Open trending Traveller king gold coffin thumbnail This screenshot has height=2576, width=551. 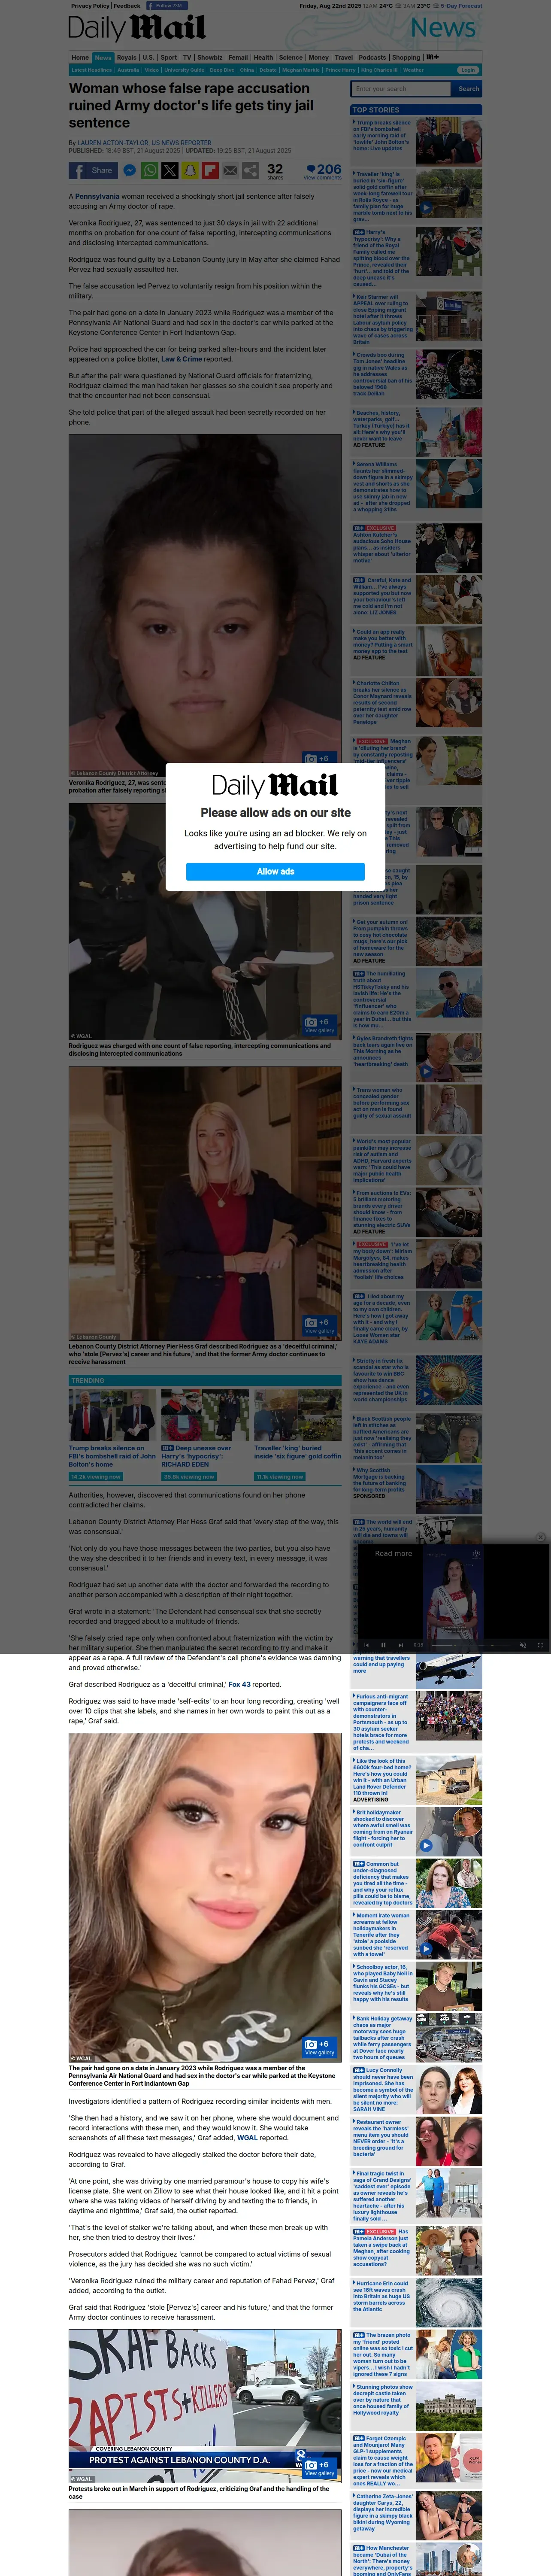[x=298, y=1415]
